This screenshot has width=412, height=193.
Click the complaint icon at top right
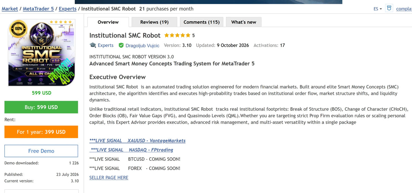tap(389, 8)
